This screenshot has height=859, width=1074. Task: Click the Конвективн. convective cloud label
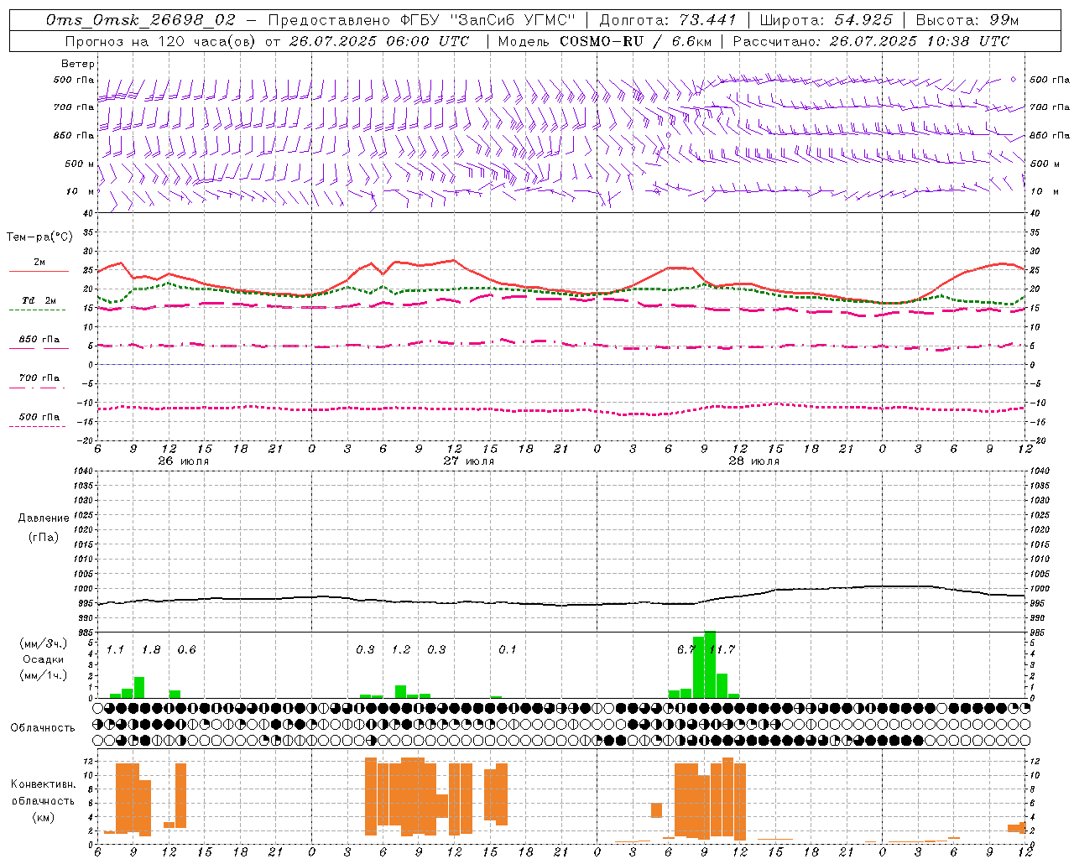[44, 784]
